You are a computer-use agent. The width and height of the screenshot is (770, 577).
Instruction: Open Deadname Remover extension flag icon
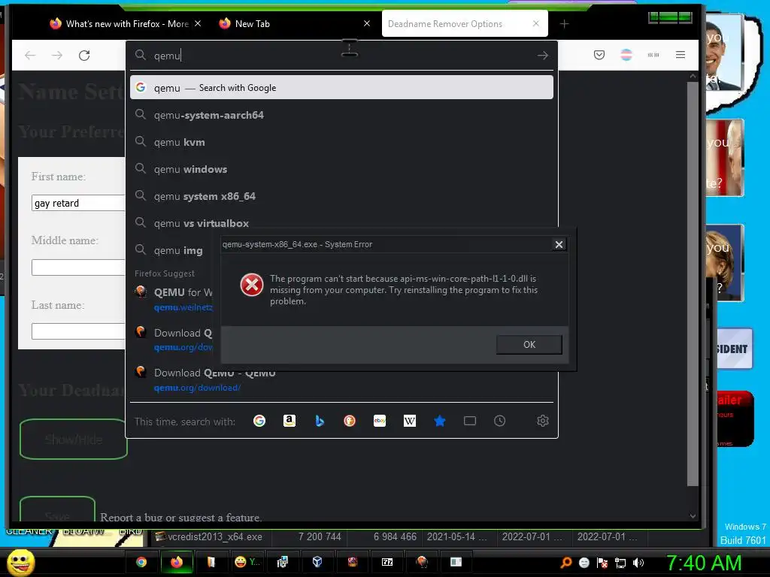[626, 55]
